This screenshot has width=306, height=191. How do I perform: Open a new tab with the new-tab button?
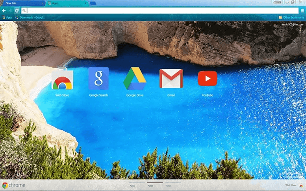pyautogui.click(x=93, y=3)
